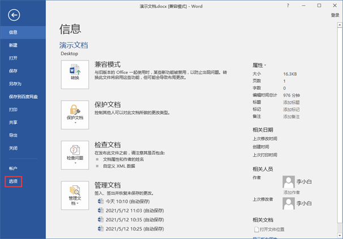Click the author 李小白 avatar picture
343x239 pixels.
(289, 181)
